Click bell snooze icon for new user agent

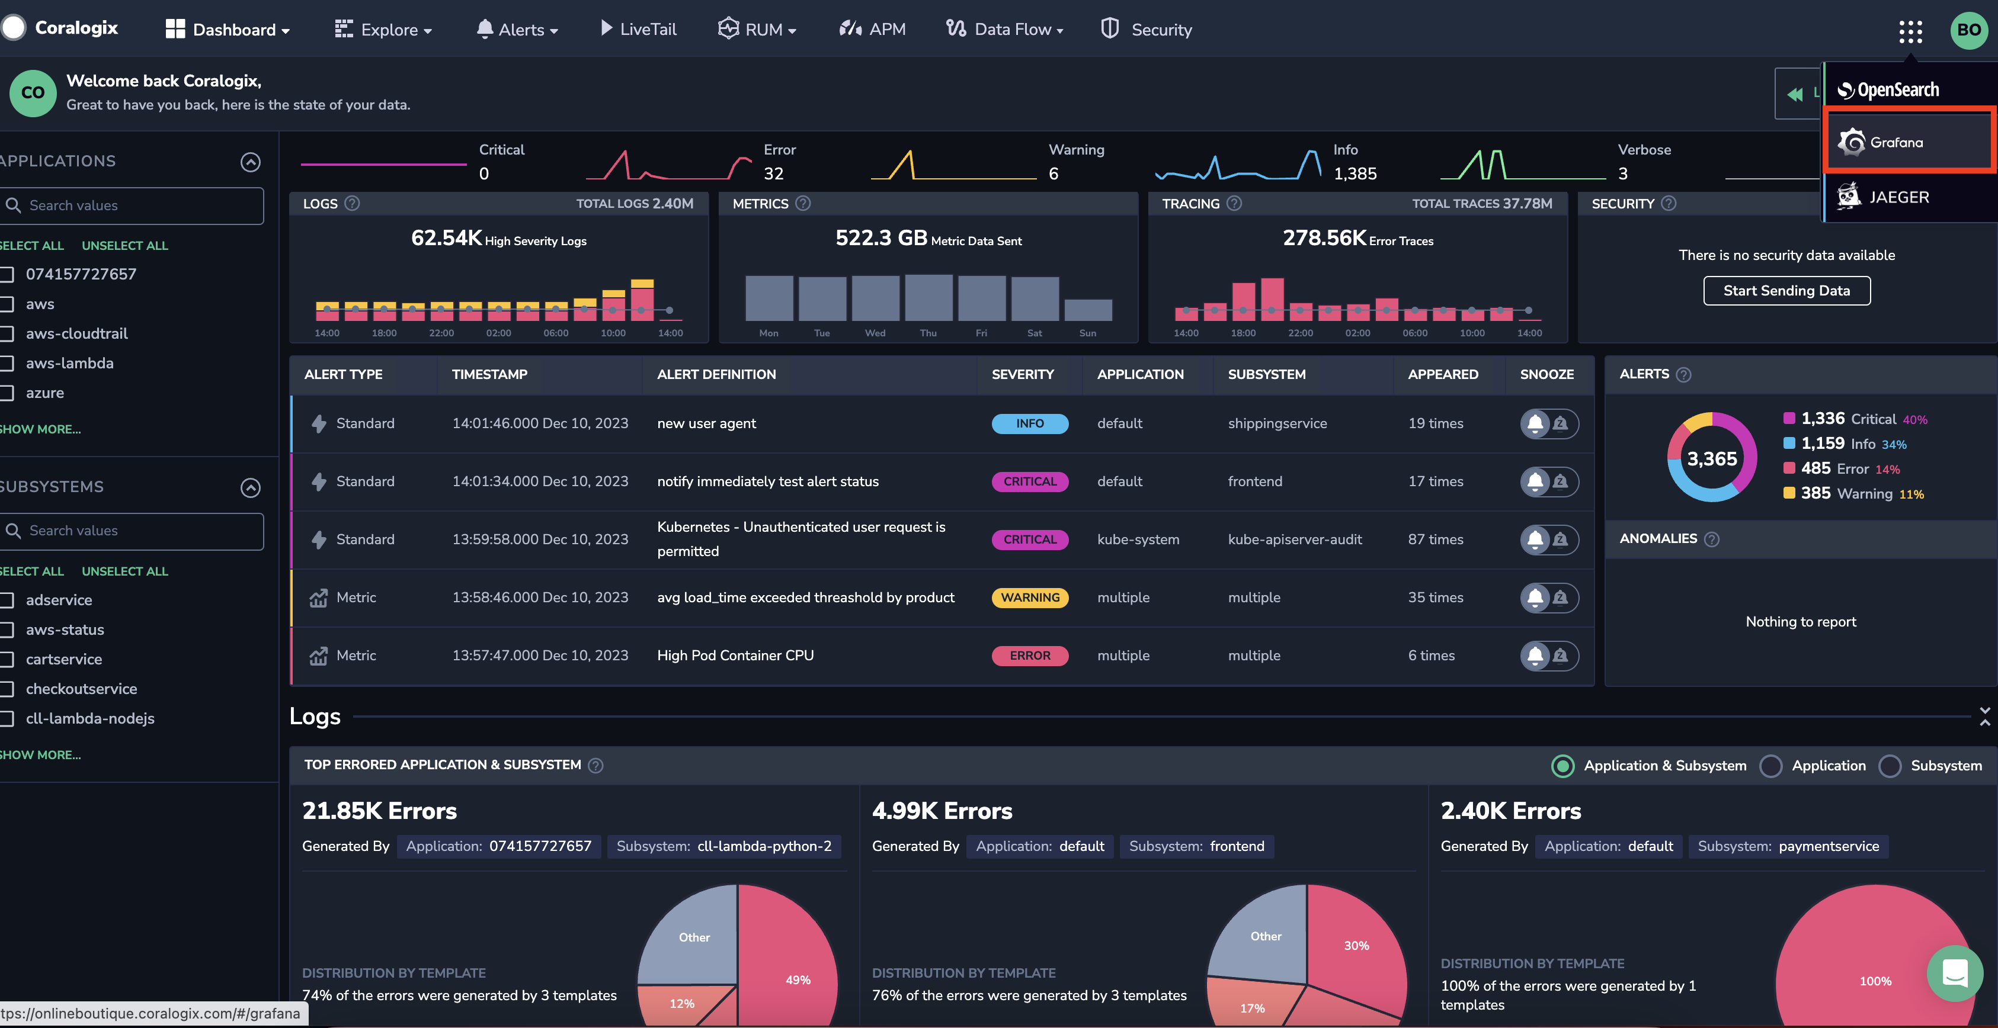click(1535, 423)
